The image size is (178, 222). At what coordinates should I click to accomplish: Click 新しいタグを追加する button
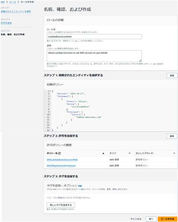61,205
